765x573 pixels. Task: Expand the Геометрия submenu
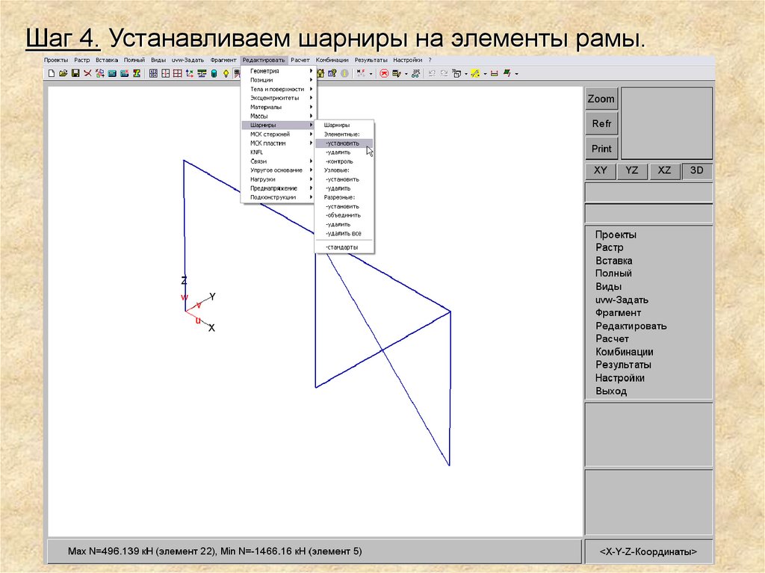pyautogui.click(x=279, y=71)
